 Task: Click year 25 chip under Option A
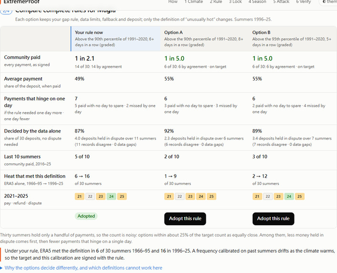[x=211, y=196]
